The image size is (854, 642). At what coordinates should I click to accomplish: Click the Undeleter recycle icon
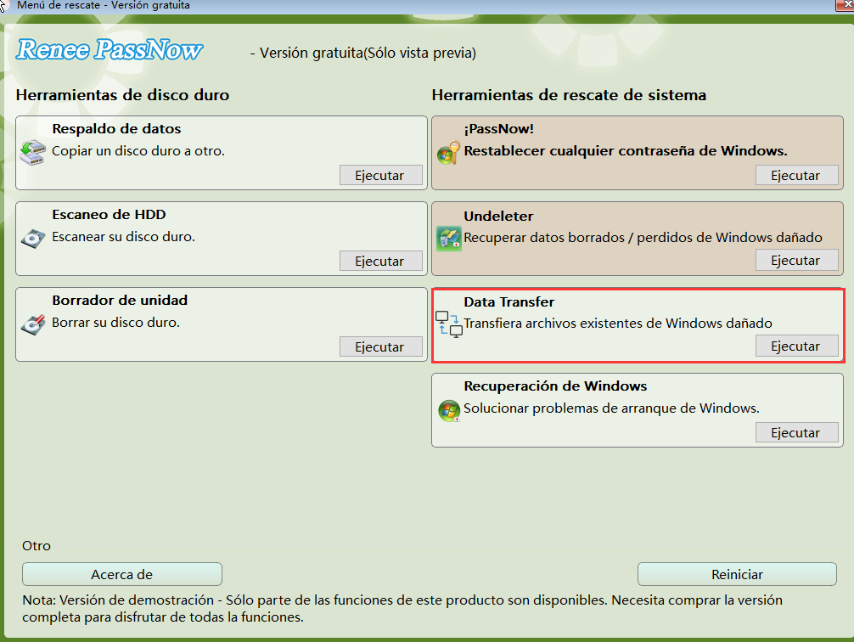coord(449,239)
